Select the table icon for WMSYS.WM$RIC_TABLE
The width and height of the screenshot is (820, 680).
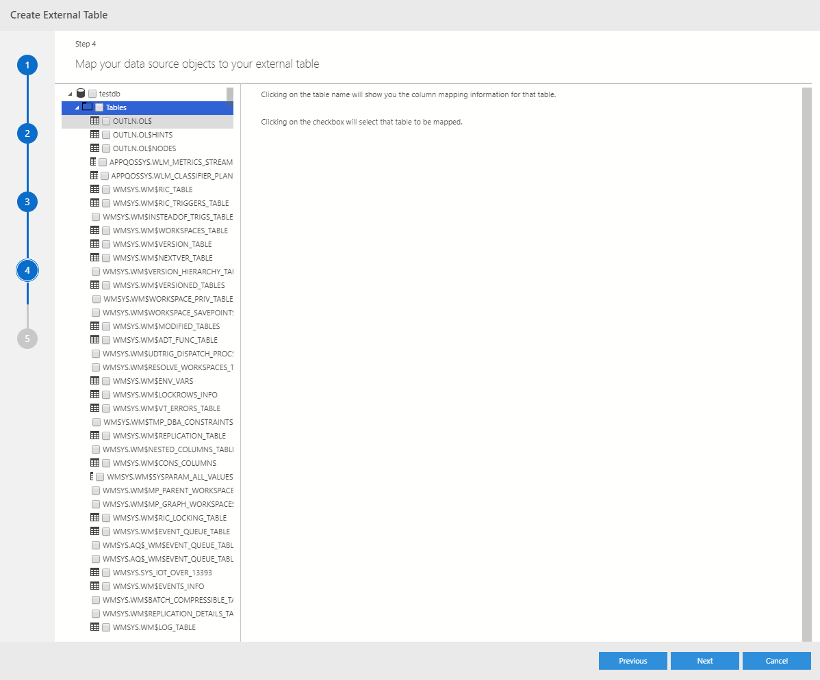94,189
